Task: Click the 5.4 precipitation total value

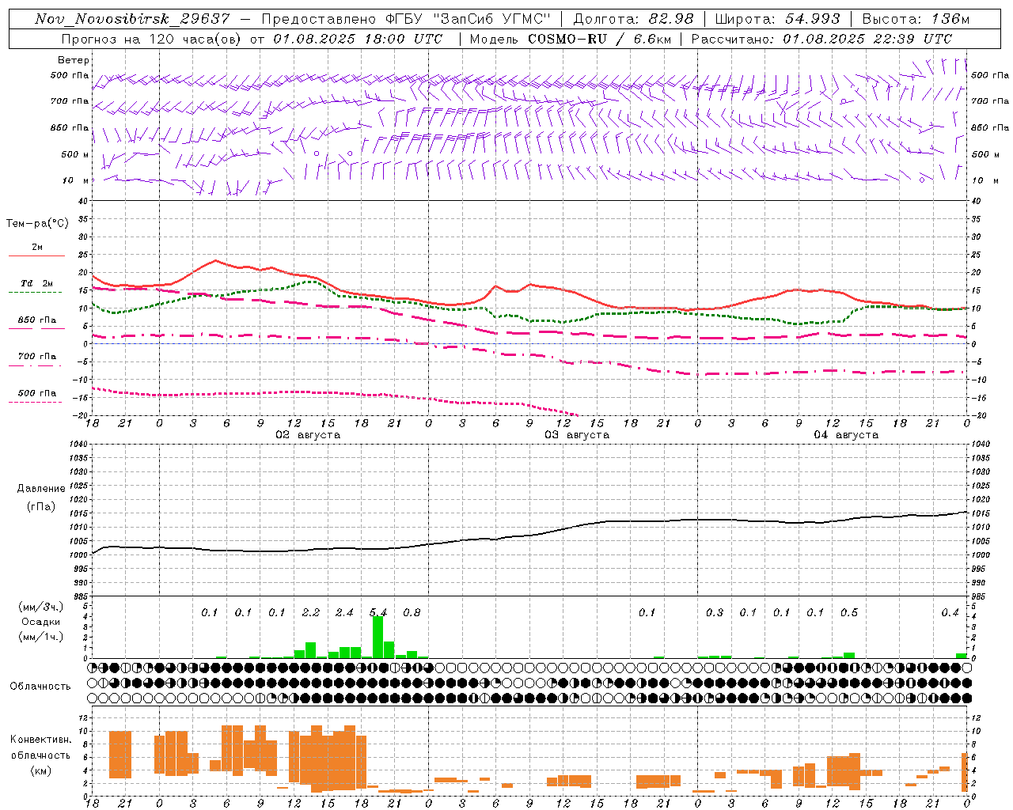Action: click(x=378, y=612)
